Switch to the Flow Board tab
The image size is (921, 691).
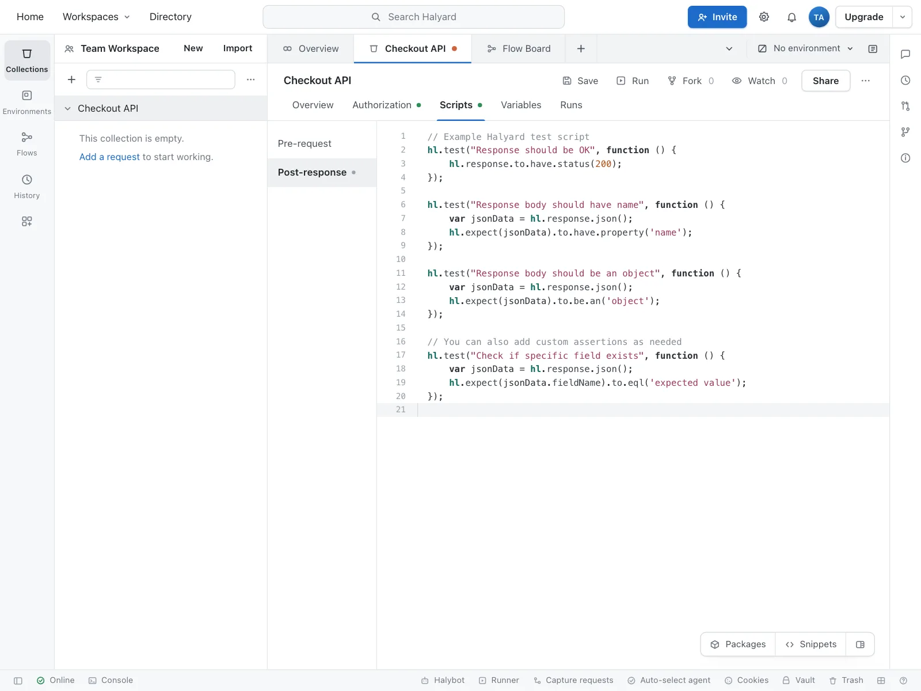tap(519, 49)
